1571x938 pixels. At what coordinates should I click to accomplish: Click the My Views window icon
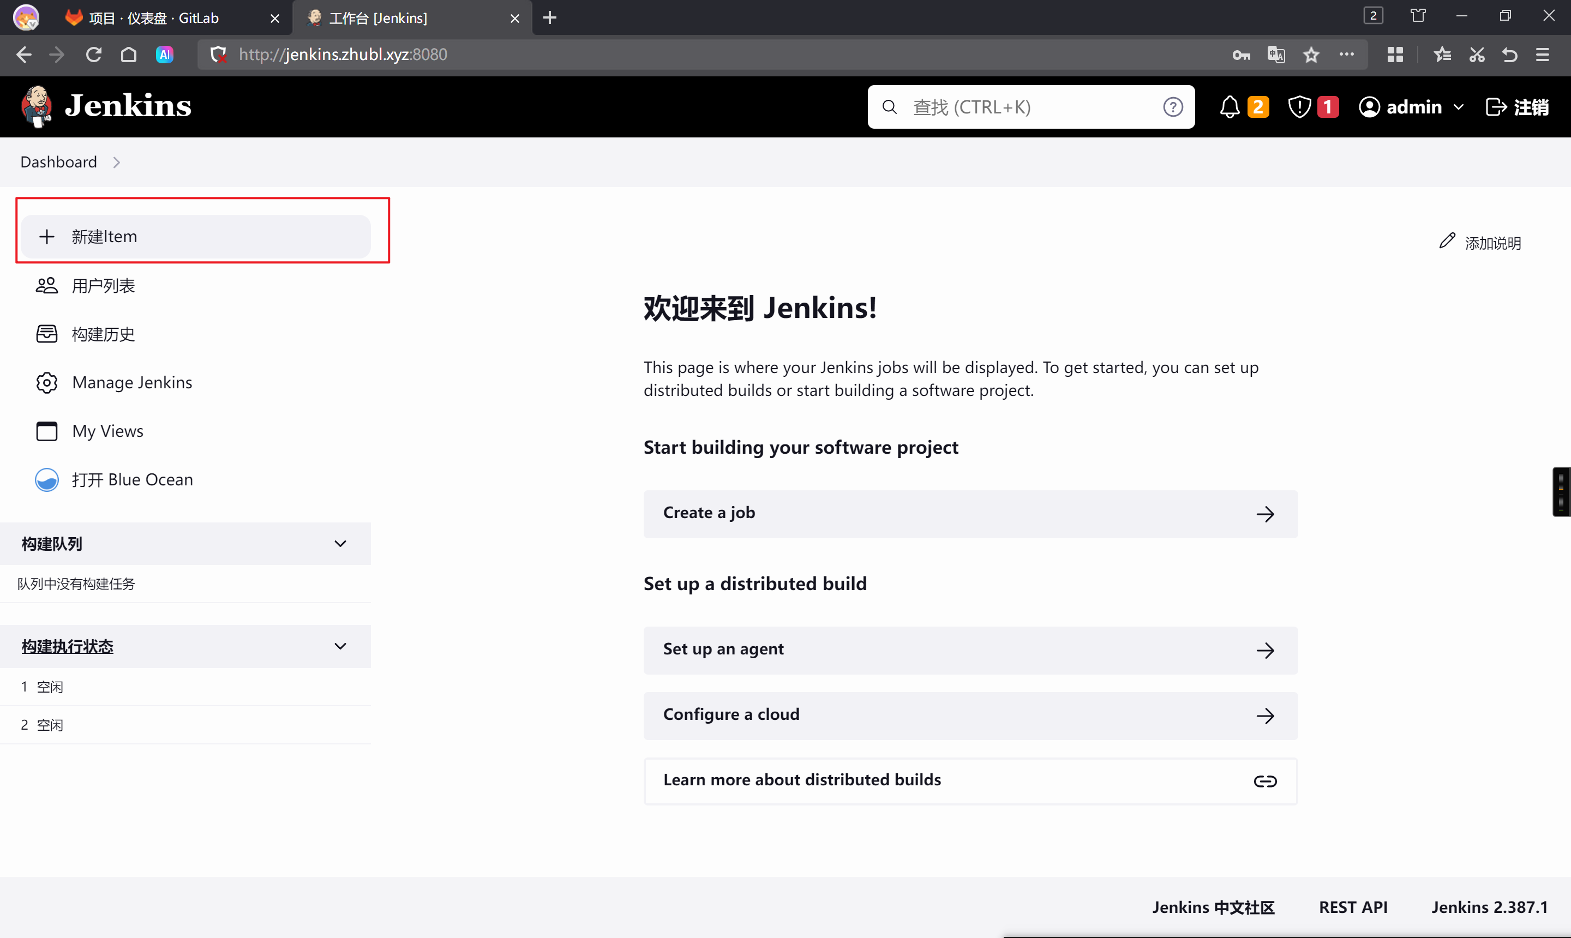(47, 431)
